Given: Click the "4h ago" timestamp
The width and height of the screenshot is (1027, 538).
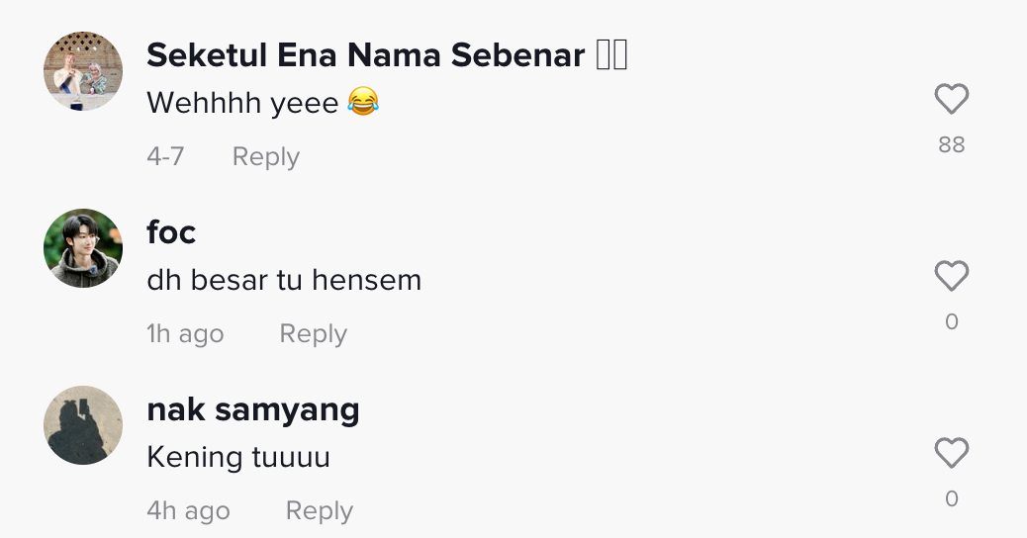Looking at the screenshot, I should point(188,511).
